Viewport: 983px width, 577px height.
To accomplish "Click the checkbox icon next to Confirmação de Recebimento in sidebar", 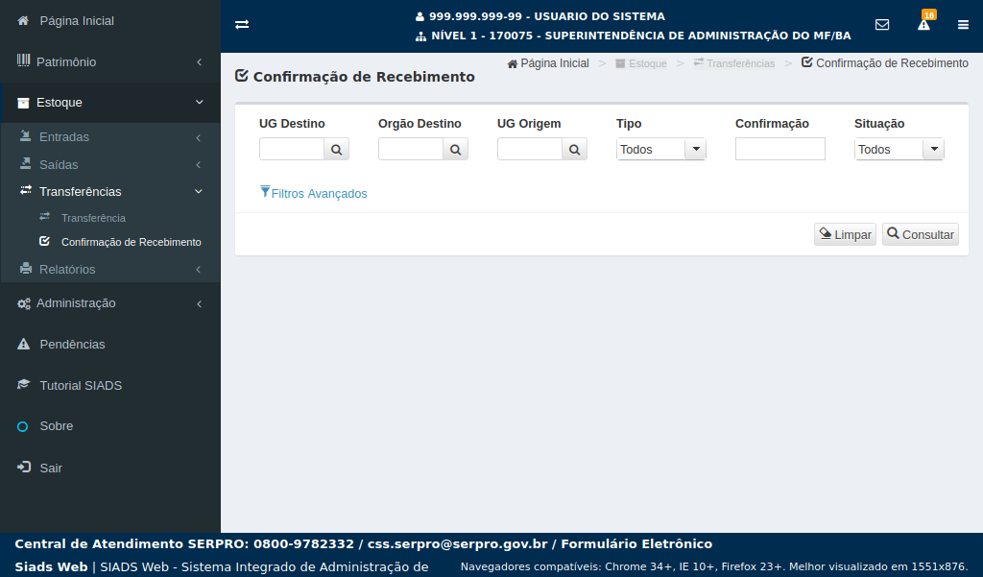I will point(44,241).
